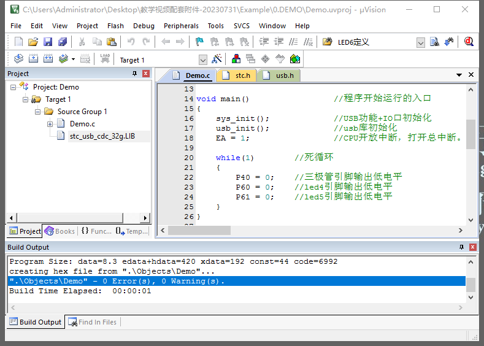Open a file using the Open folder icon
Viewport: 484px width, 346px height.
(x=33, y=42)
